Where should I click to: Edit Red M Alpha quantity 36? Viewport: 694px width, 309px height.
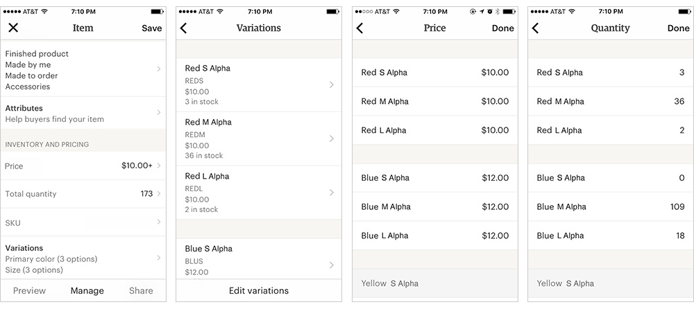(x=679, y=101)
